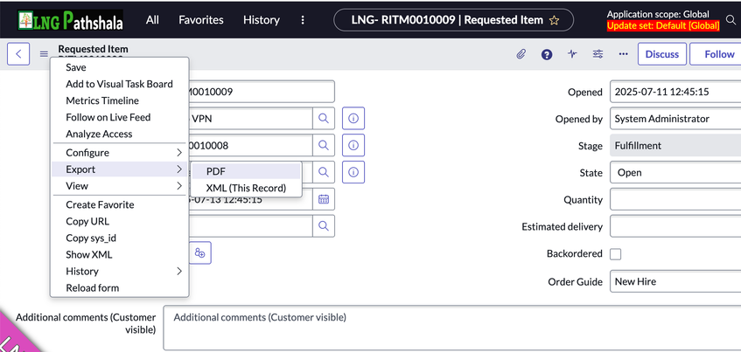Expand the View submenu
This screenshot has height=352, width=741.
click(120, 186)
